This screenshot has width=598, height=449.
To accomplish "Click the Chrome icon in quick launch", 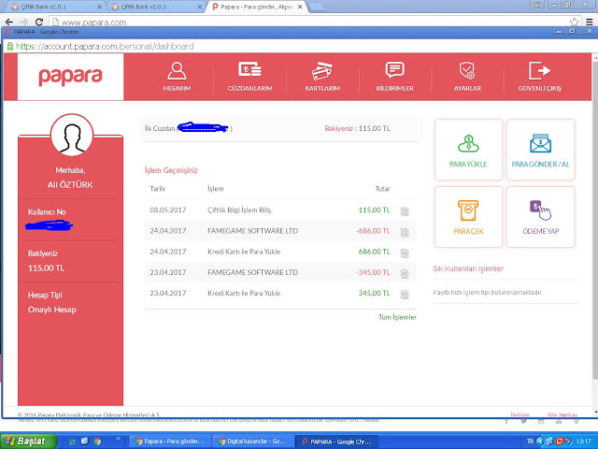I will (x=97, y=442).
